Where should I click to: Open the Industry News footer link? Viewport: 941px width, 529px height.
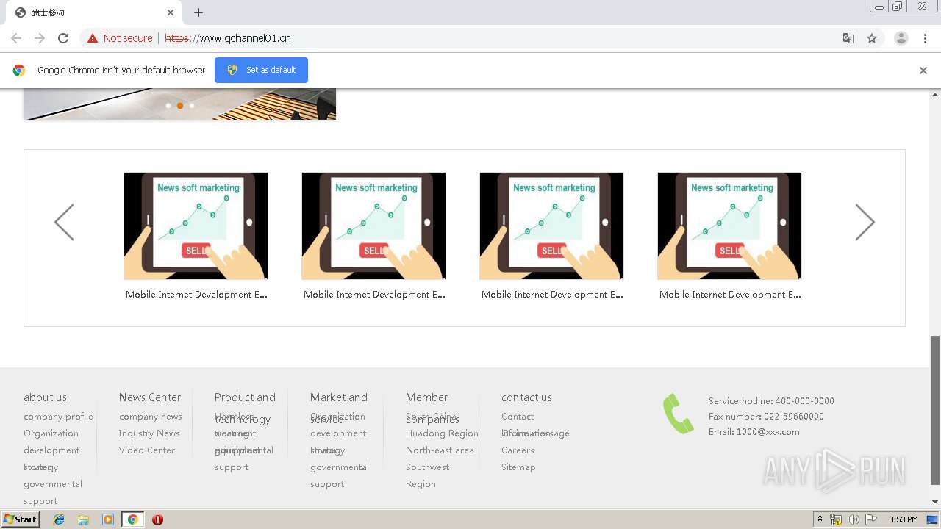pos(149,433)
